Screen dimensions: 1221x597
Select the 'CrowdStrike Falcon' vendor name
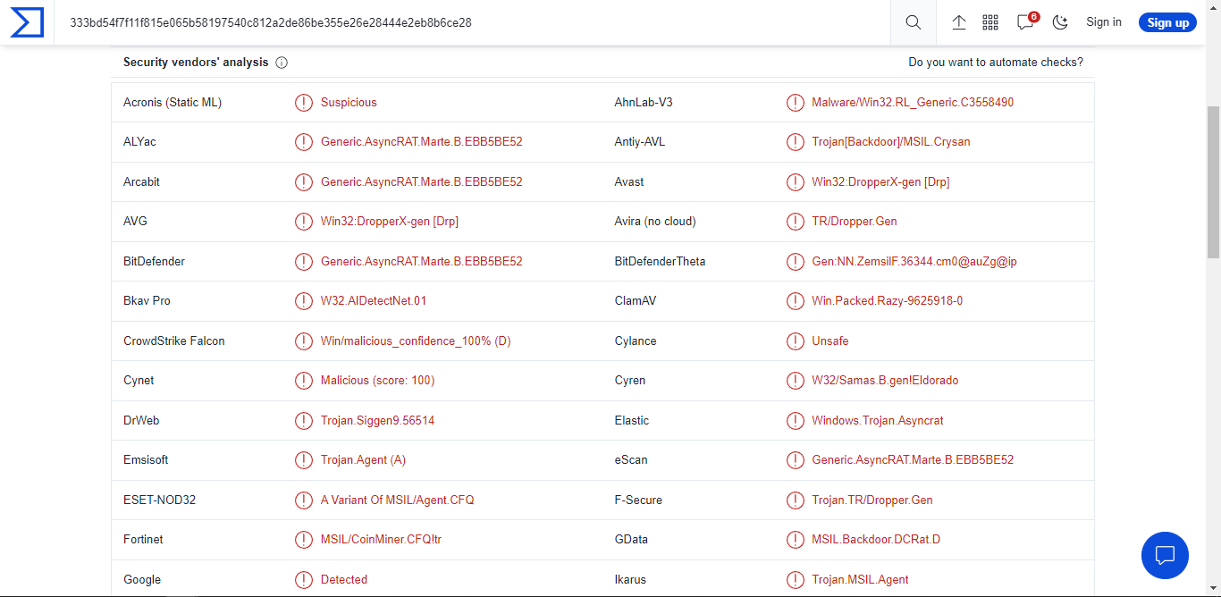click(x=174, y=341)
